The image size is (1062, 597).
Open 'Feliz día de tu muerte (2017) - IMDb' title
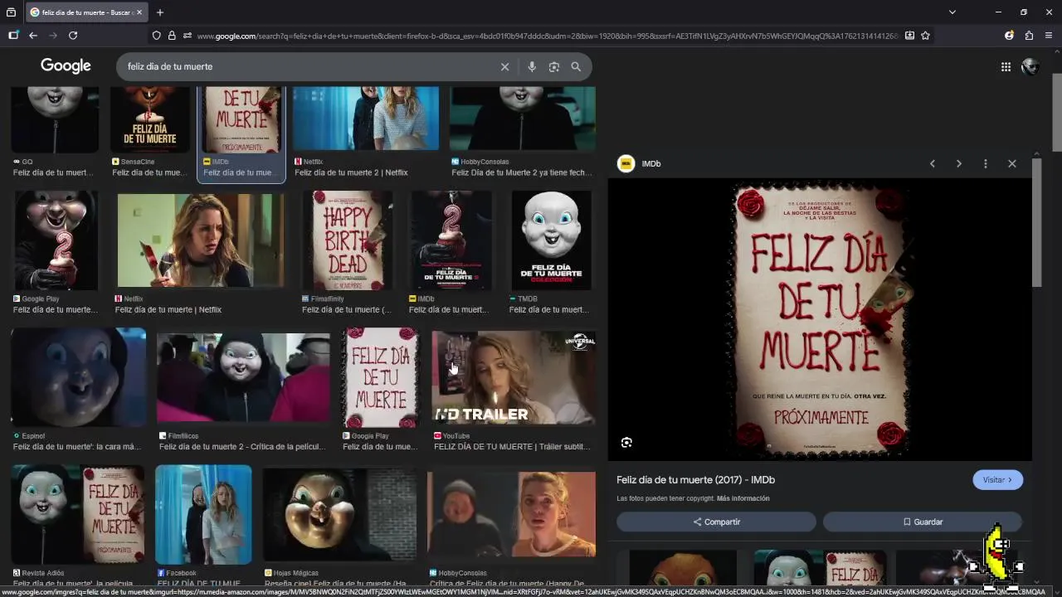click(695, 480)
